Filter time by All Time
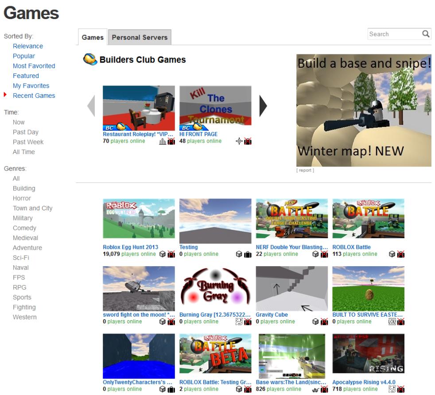The height and width of the screenshot is (395, 435). [24, 152]
